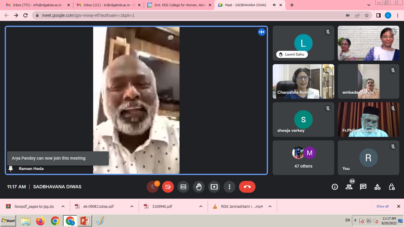Switch to Smt. RDG College for Women tab
404x227 pixels.
[179, 5]
